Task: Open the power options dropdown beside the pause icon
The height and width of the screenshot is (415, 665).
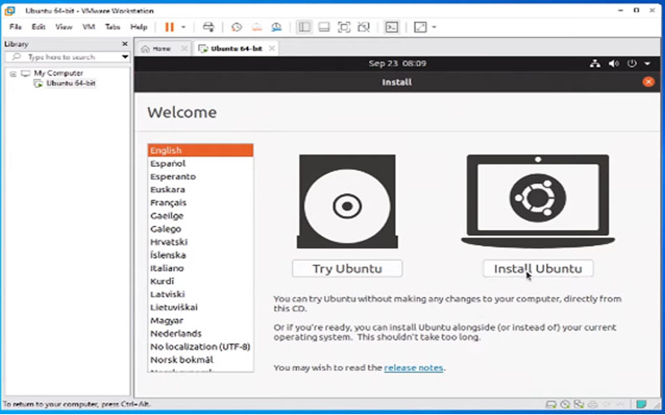Action: point(184,27)
